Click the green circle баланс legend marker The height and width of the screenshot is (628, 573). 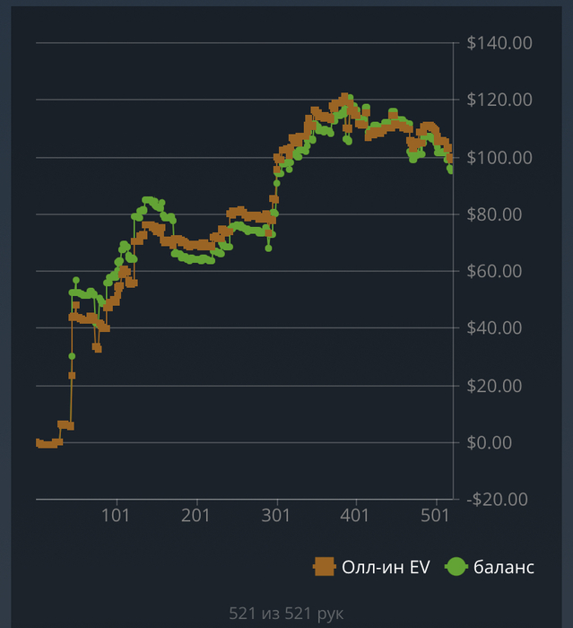click(456, 567)
